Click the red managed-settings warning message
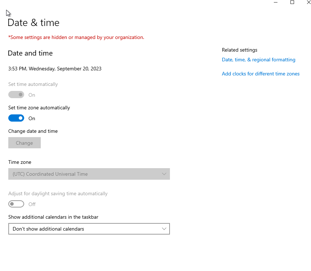This screenshot has height=271, width=311. pyautogui.click(x=76, y=37)
